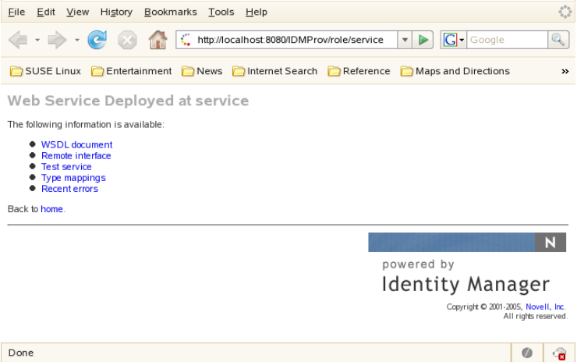Viewport: 577px width, 362px height.
Task: Click the status bar network error icon
Action: pos(559,353)
